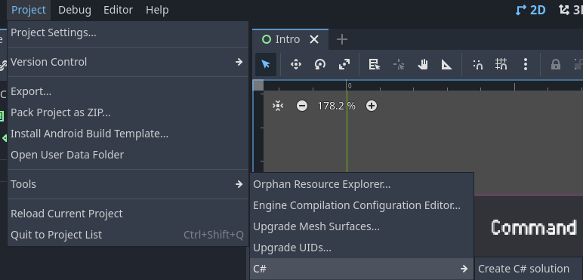The image size is (583, 280).
Task: Lock the selected node
Action: coord(556,64)
